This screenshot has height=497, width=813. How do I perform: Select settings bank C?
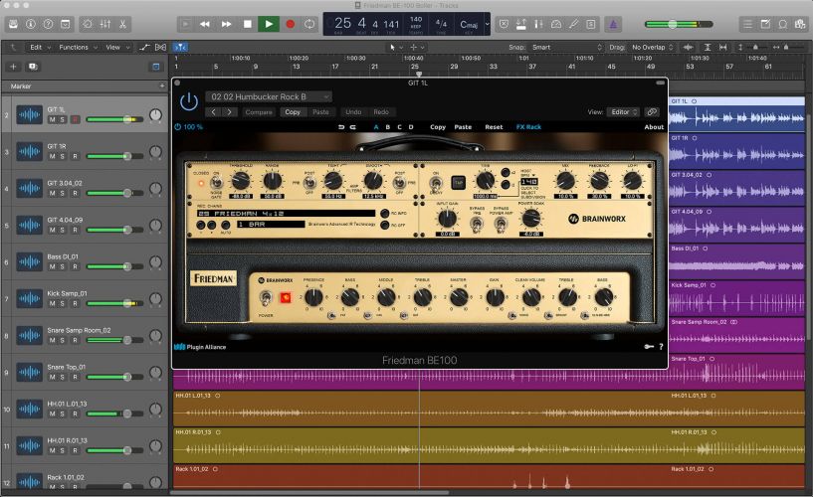(x=399, y=127)
